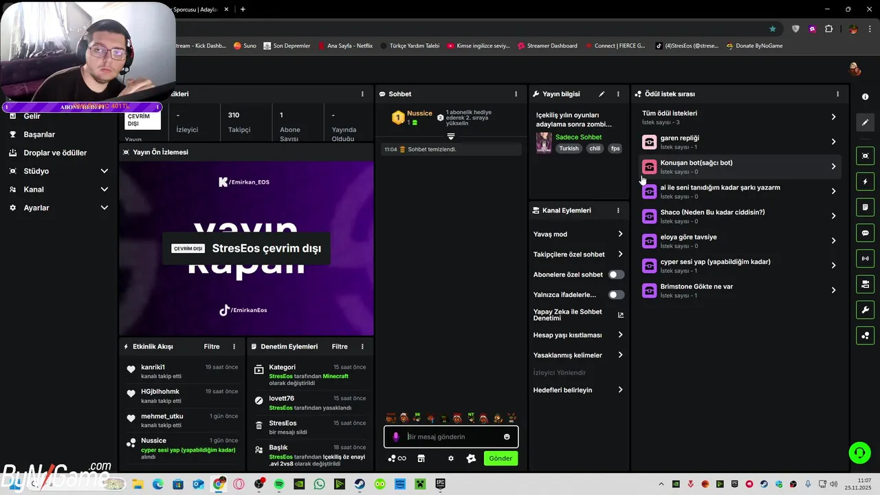Screen dimensions: 880x495
Task: Open the shop icon below chat input
Action: pyautogui.click(x=421, y=459)
